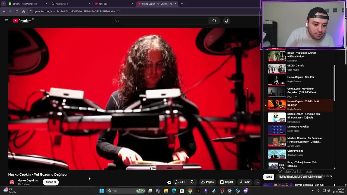Select the Tümü filter chip
The width and height of the screenshot is (347, 195).
(x=269, y=177)
